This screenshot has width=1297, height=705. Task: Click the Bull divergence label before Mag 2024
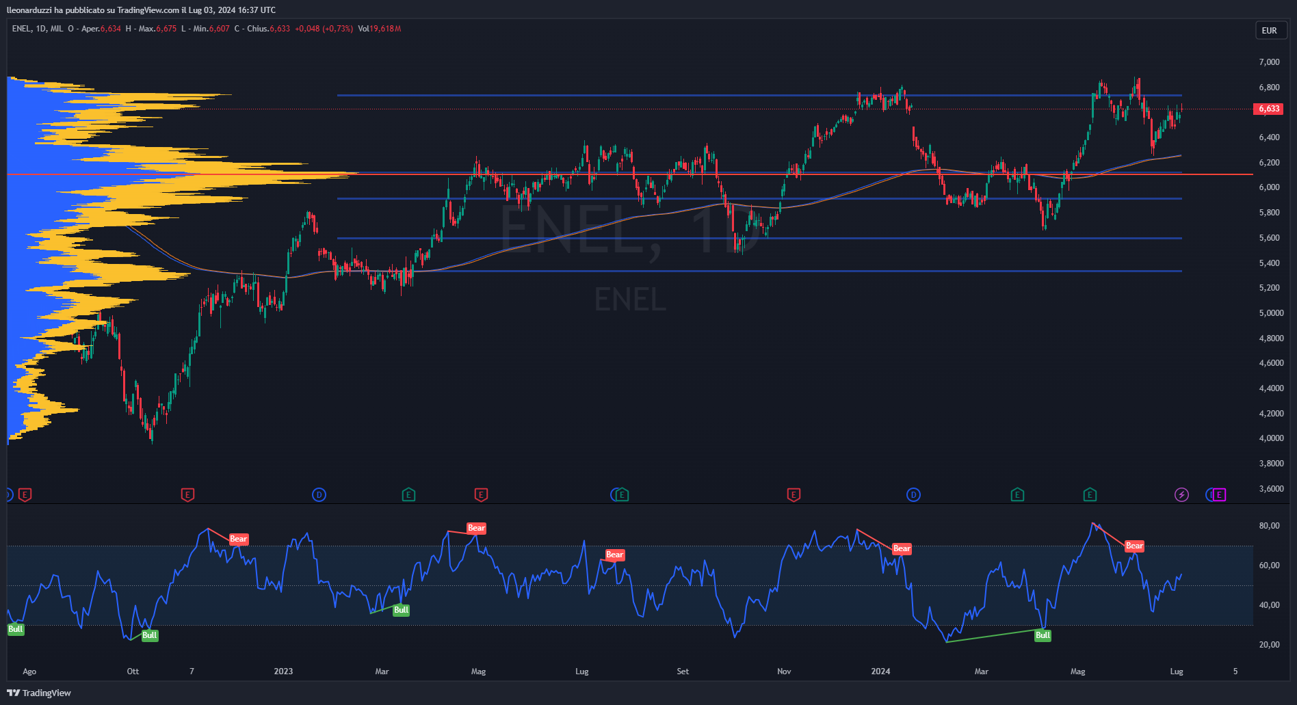pyautogui.click(x=1043, y=635)
